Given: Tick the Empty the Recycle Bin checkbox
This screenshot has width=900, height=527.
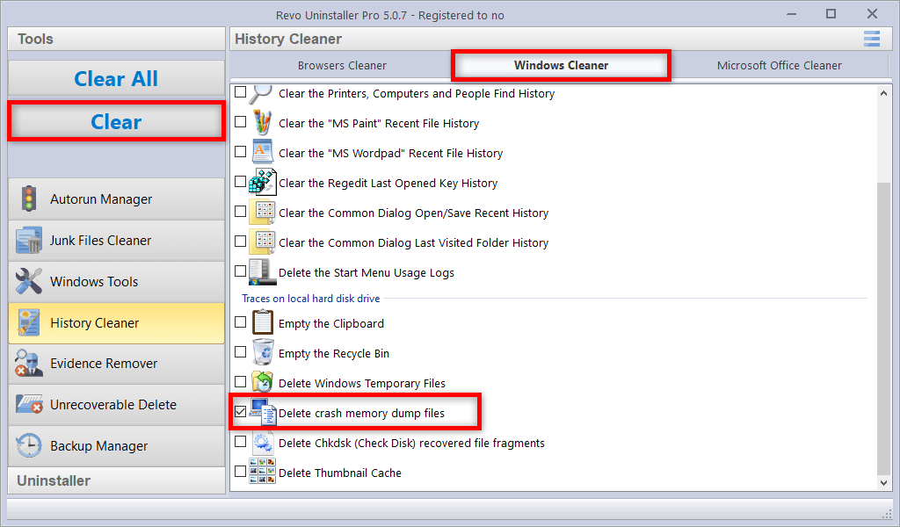Looking at the screenshot, I should [x=241, y=351].
